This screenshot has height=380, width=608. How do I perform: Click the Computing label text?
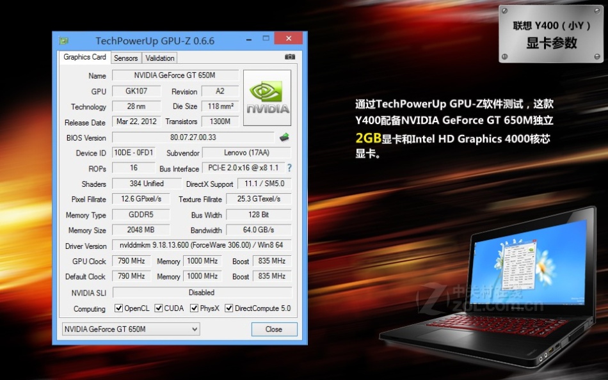[90, 309]
